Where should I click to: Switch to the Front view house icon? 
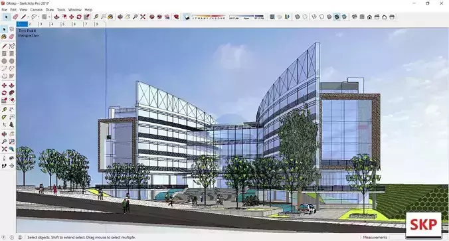pyautogui.click(x=369, y=17)
